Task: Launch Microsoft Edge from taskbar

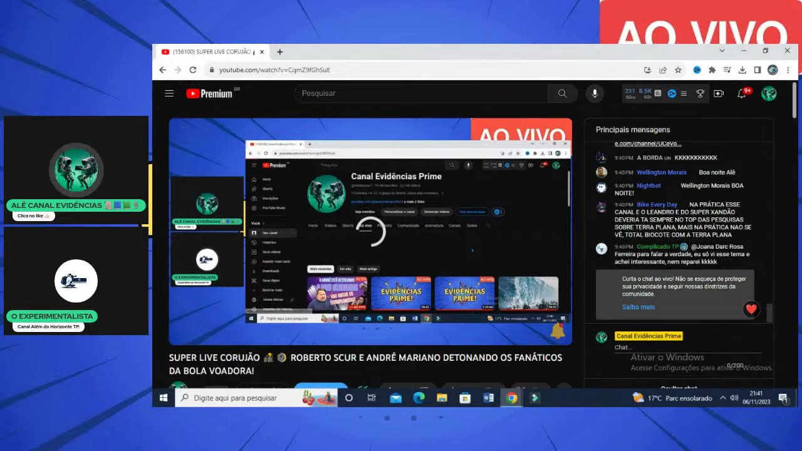Action: 419,398
